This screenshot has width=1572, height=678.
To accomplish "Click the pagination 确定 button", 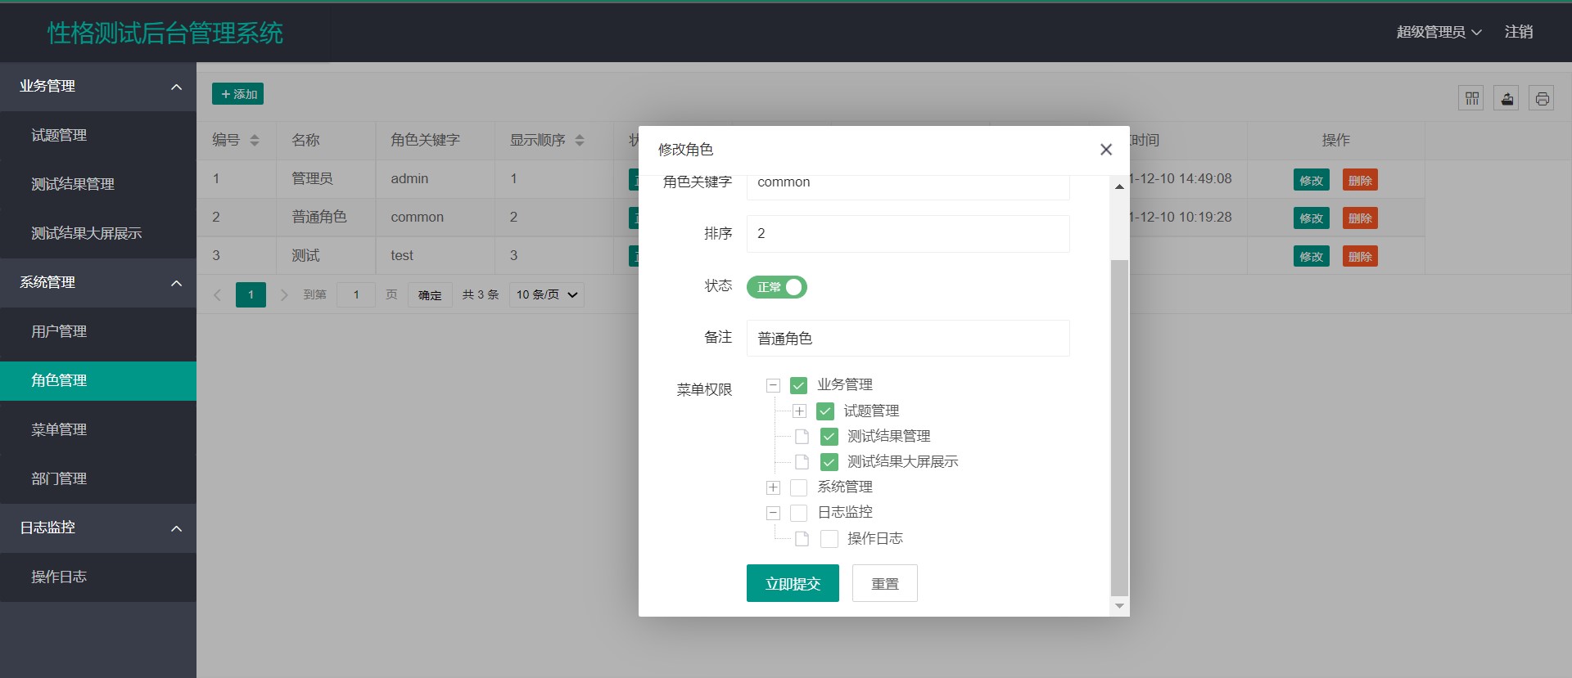I will tap(430, 294).
